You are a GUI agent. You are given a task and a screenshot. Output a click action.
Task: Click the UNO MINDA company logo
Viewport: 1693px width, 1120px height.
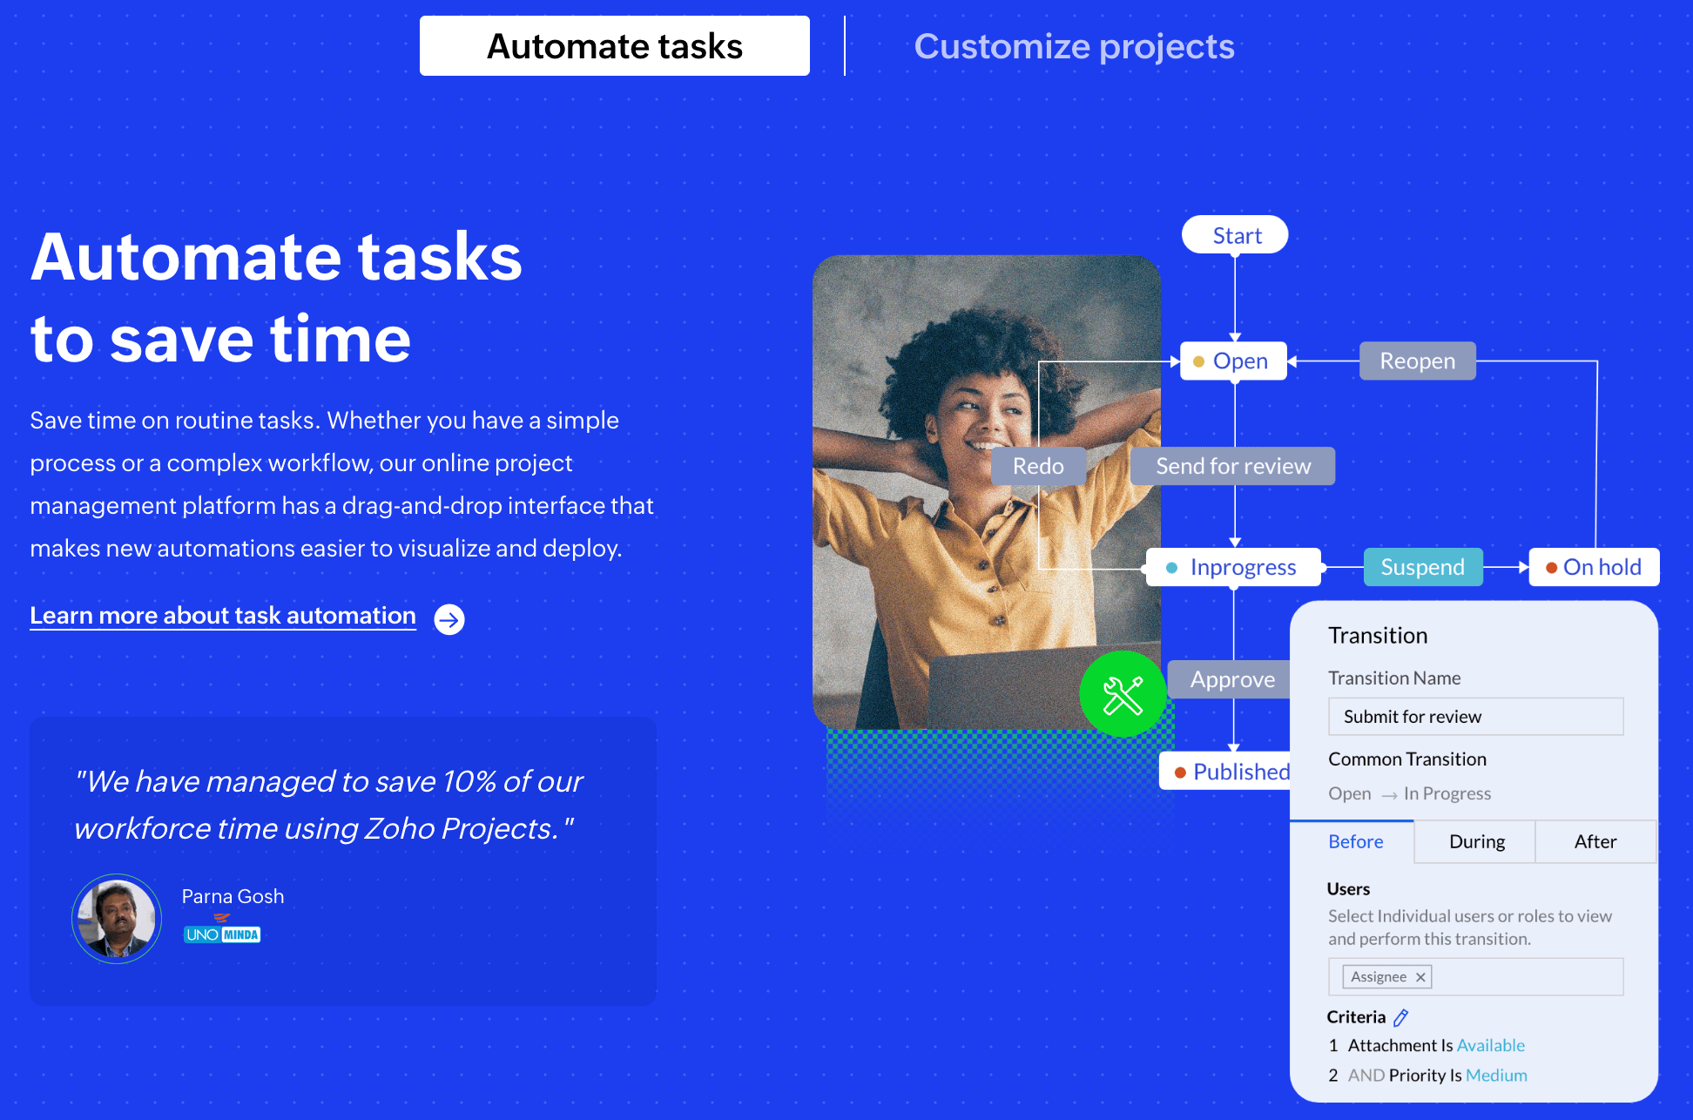coord(222,933)
